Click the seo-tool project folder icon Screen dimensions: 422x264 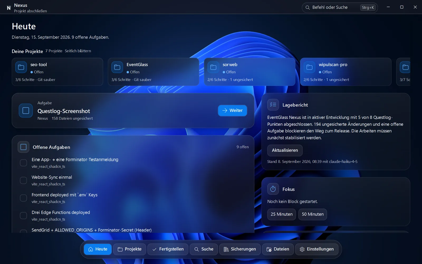(21, 67)
